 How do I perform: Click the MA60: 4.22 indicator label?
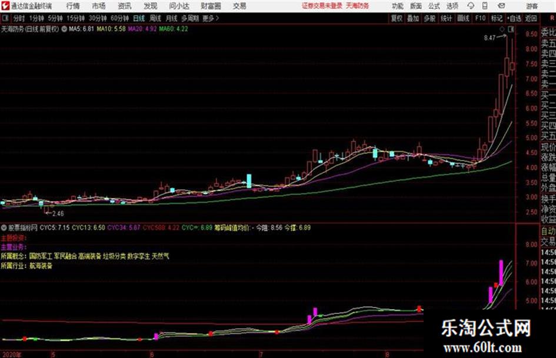pos(174,29)
